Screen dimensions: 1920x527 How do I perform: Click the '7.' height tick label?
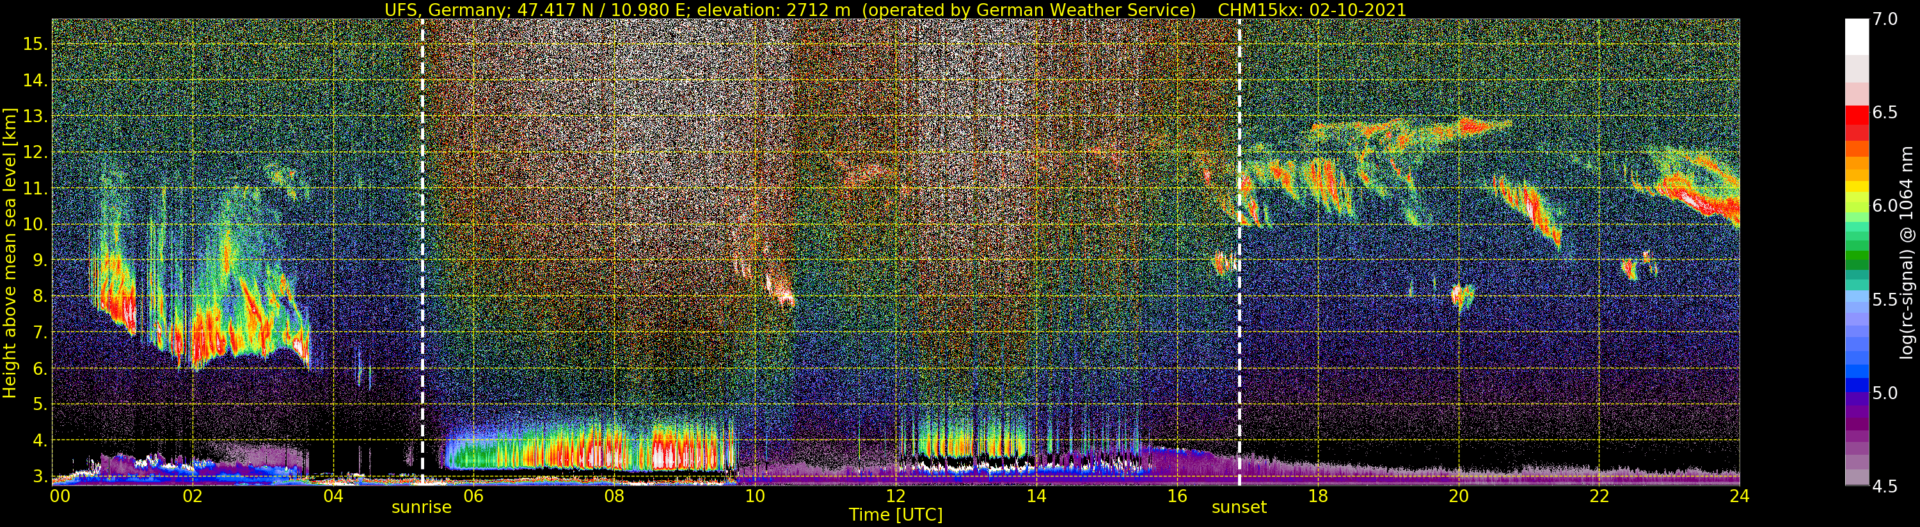pyautogui.click(x=40, y=333)
